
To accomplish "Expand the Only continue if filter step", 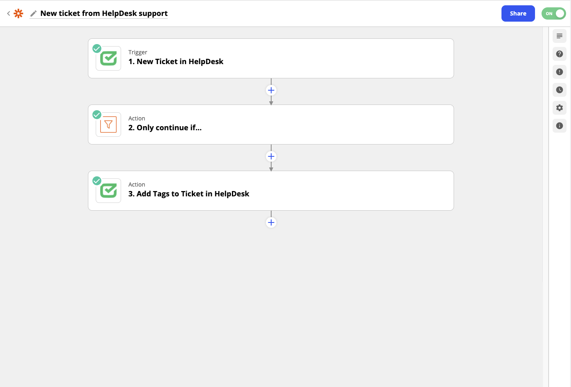I will [271, 125].
